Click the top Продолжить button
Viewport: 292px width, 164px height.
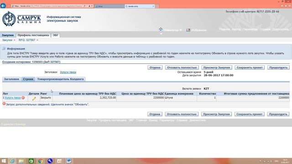coord(278,67)
